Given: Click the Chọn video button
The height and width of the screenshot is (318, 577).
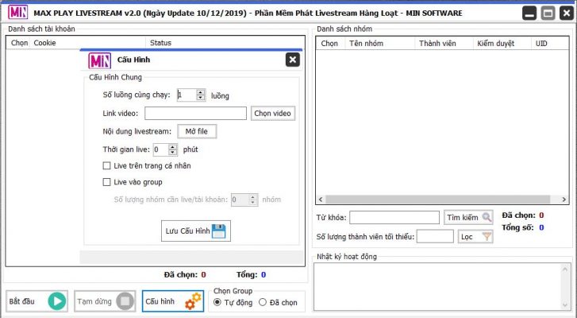Looking at the screenshot, I should [x=273, y=114].
